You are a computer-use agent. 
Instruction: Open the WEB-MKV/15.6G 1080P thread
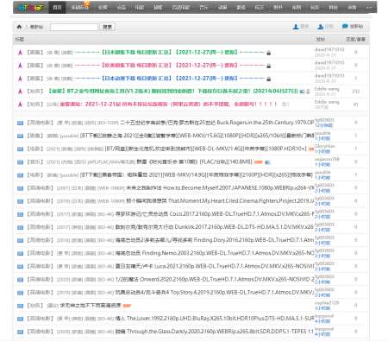197,136
